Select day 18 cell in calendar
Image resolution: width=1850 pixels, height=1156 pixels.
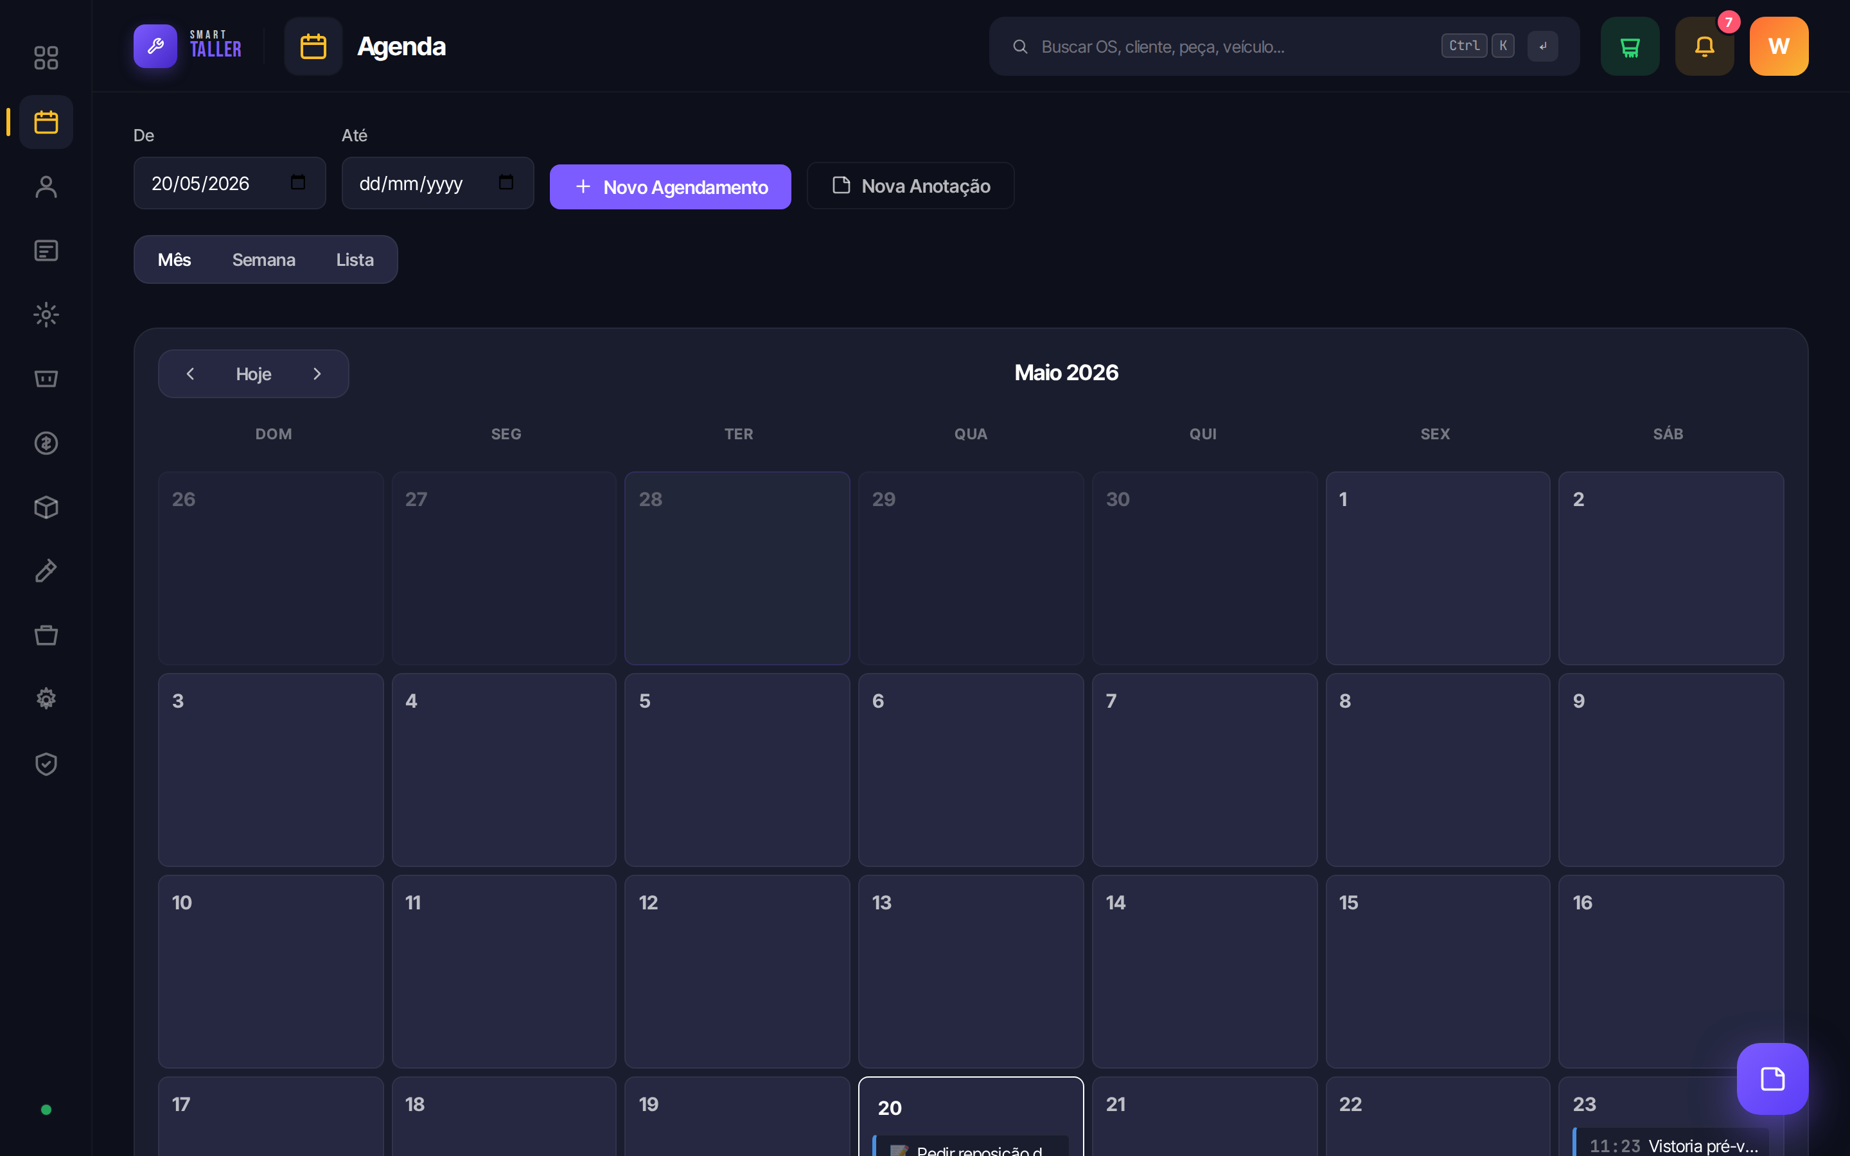point(504,1116)
